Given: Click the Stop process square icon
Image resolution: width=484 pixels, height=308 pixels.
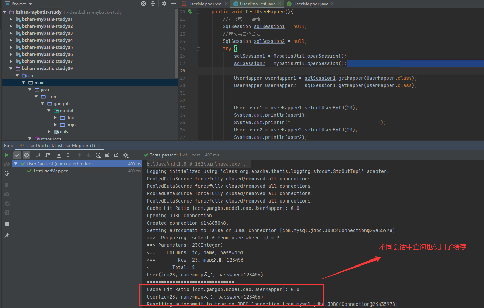Looking at the screenshot, I should pyautogui.click(x=7, y=185).
